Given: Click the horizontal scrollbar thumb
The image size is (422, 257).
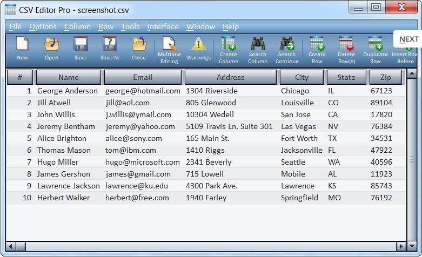Looking at the screenshot, I should (21, 246).
